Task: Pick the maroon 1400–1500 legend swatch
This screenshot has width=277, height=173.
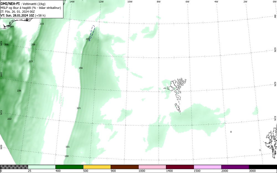Action: point(180,167)
